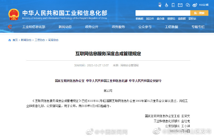Select the 要投诉 quick link
Viewport: 214px width, 137px height.
click(192, 19)
